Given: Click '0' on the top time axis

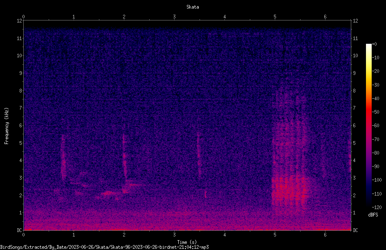Looking at the screenshot, I should (x=23, y=17).
